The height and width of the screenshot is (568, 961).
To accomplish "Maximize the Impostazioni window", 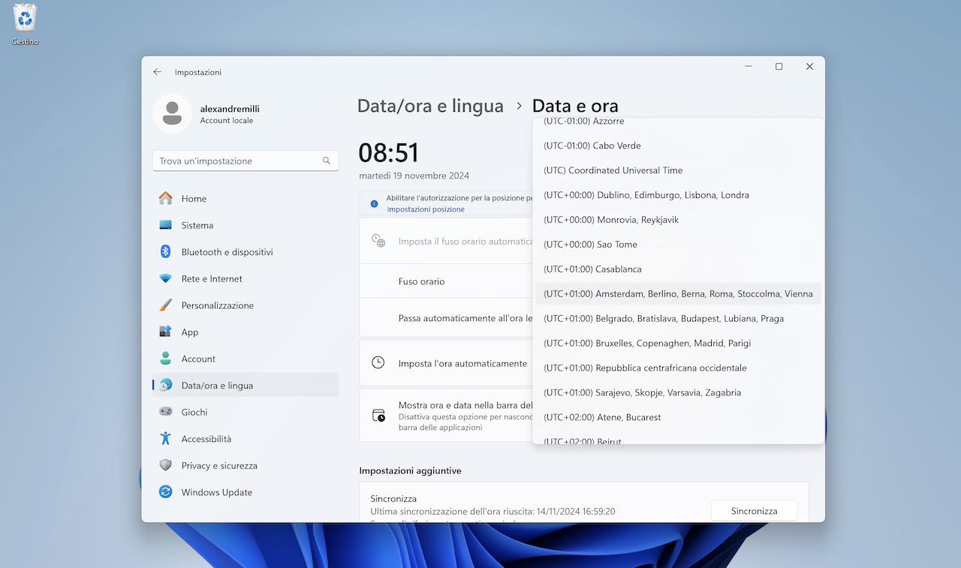I will point(779,67).
